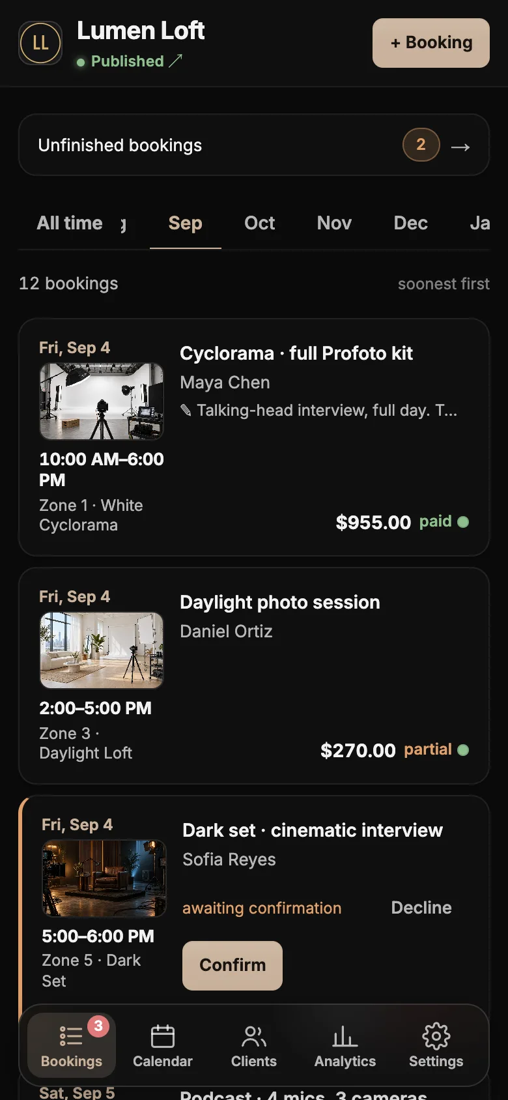
Task: Open the Calendar icon in bottom bar
Action: tap(163, 1035)
